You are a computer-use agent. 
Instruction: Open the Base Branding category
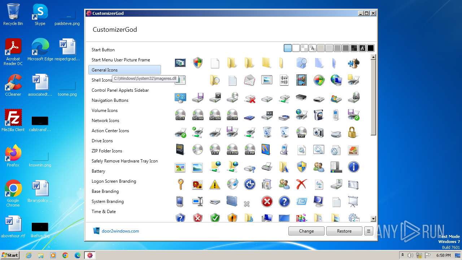coord(105,191)
